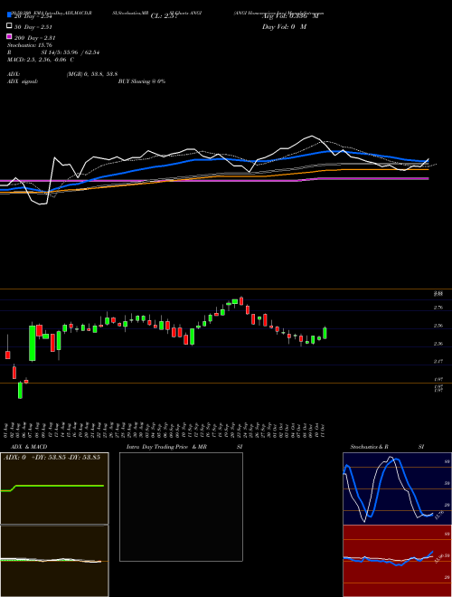Click the 2.36 price axis label
The height and width of the screenshot is (597, 452).
point(438,344)
